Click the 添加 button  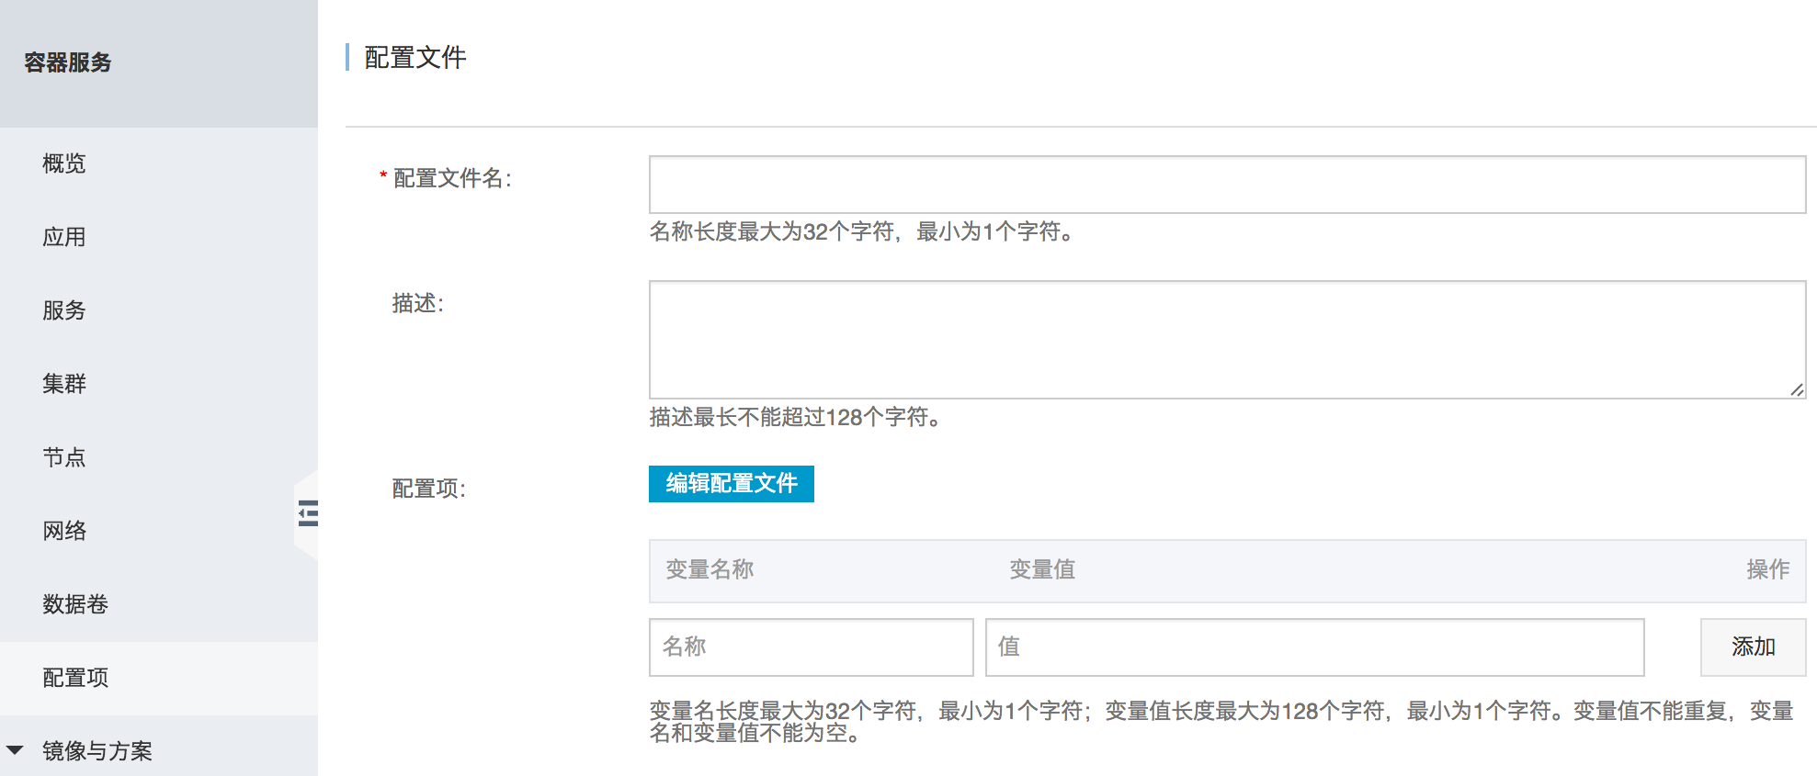1753,647
